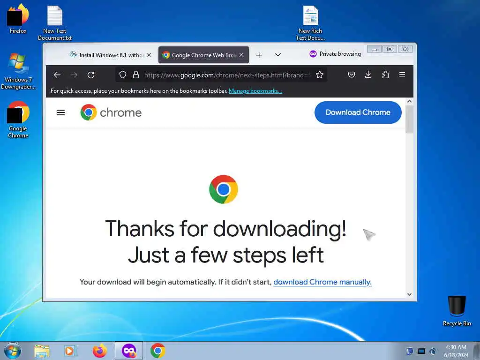Click the chrome logo in page header
480x360 pixels.
pos(111,112)
